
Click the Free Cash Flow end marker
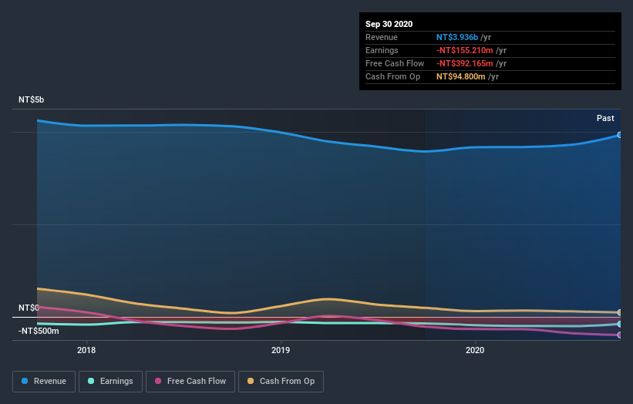pyautogui.click(x=620, y=335)
